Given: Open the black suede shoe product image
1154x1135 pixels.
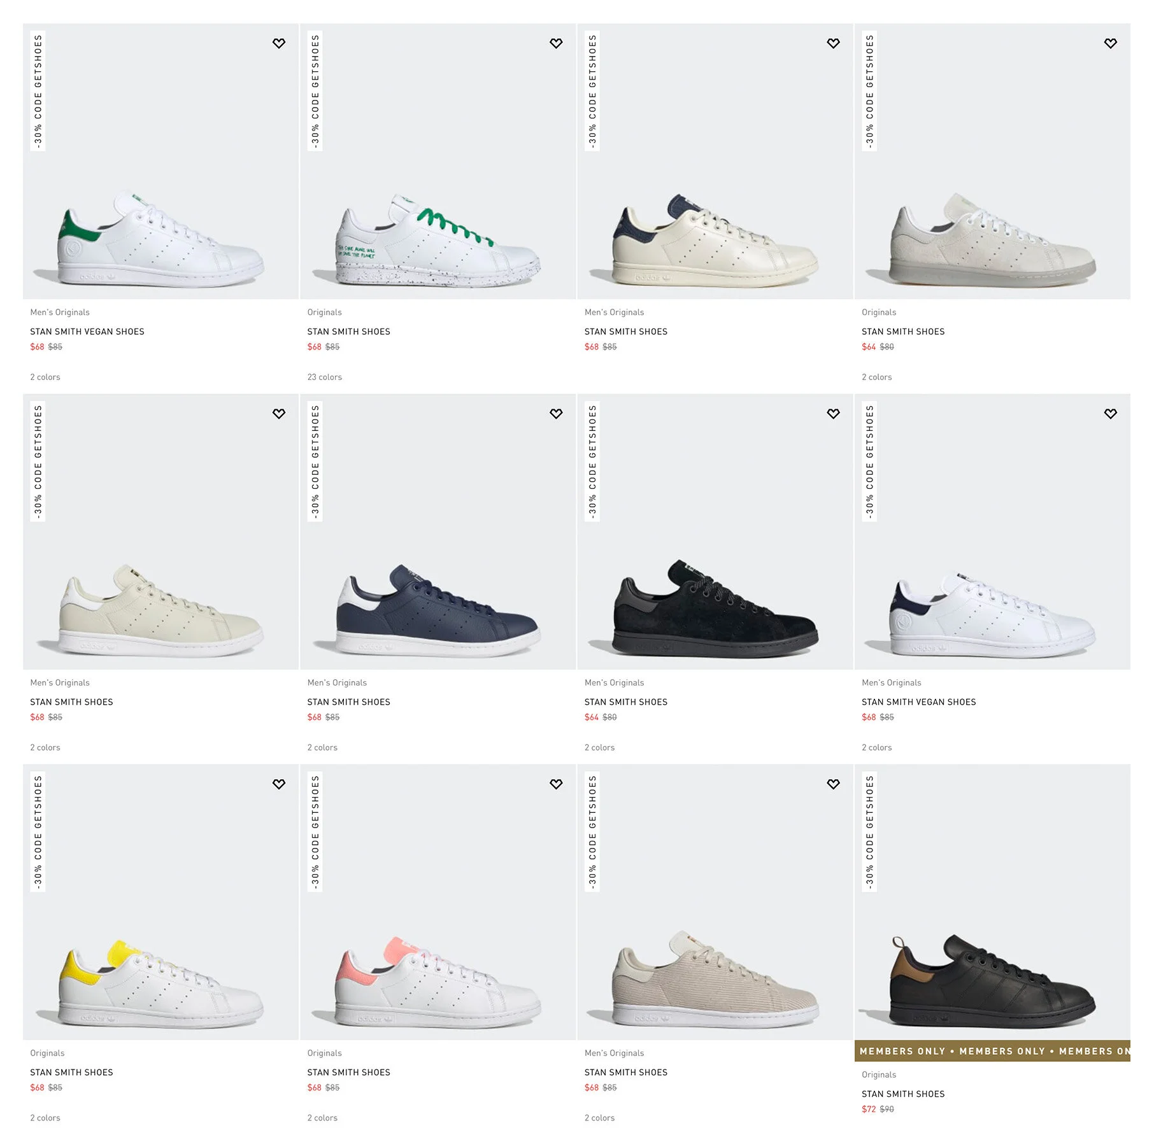Looking at the screenshot, I should [x=715, y=532].
